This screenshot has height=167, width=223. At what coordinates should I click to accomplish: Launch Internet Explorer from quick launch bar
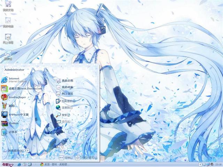click(x=19, y=165)
